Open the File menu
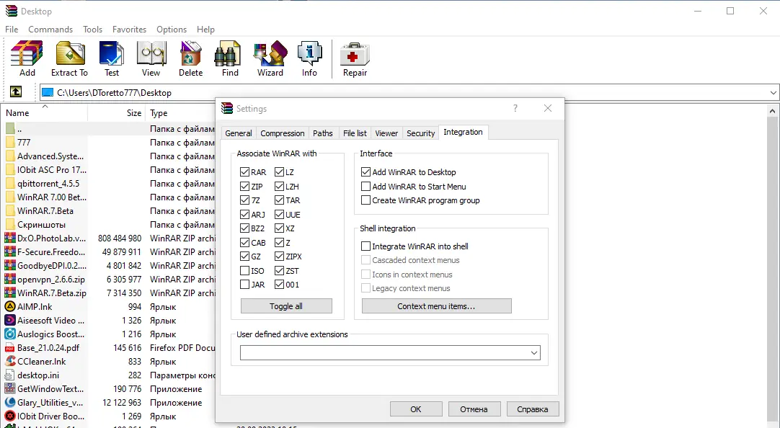 point(12,30)
